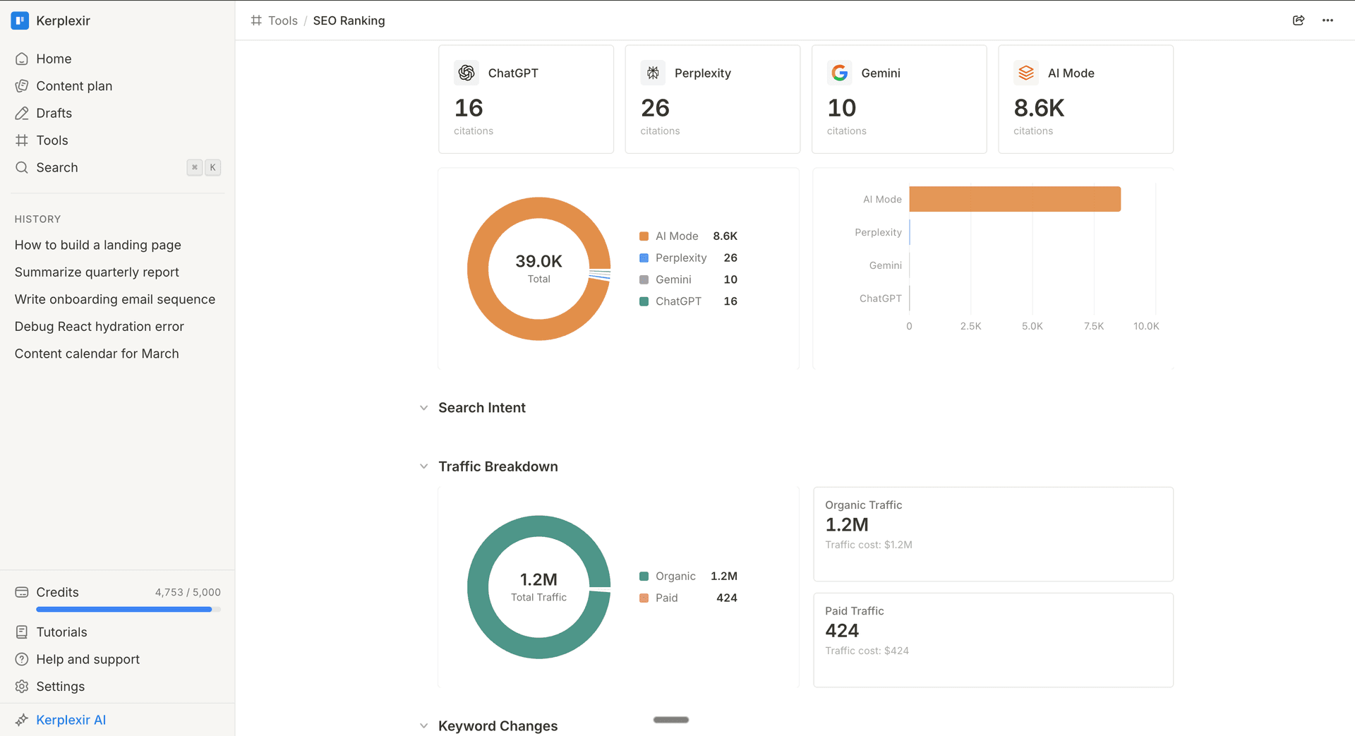Open the share icon in the top bar
1355x736 pixels.
(1299, 20)
